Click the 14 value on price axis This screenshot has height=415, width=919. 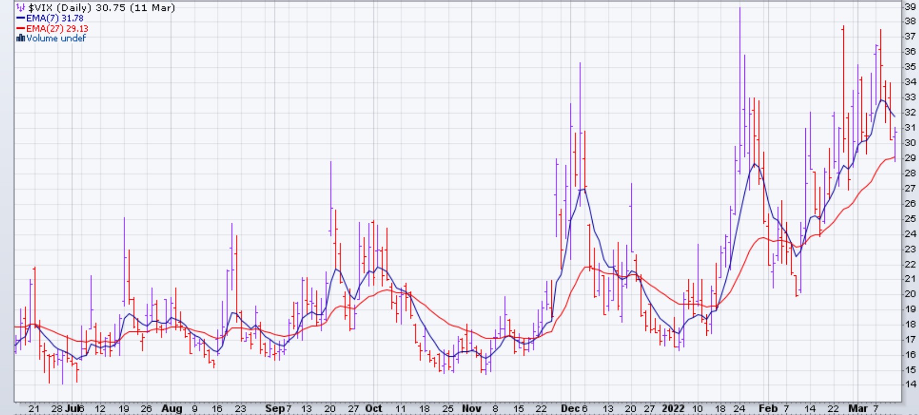(x=910, y=384)
